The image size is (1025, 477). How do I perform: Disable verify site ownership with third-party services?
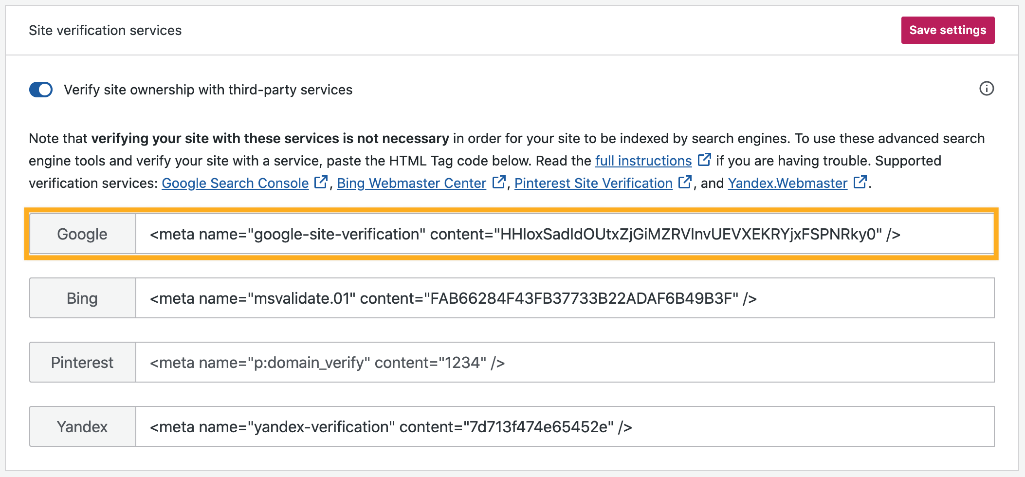tap(41, 90)
